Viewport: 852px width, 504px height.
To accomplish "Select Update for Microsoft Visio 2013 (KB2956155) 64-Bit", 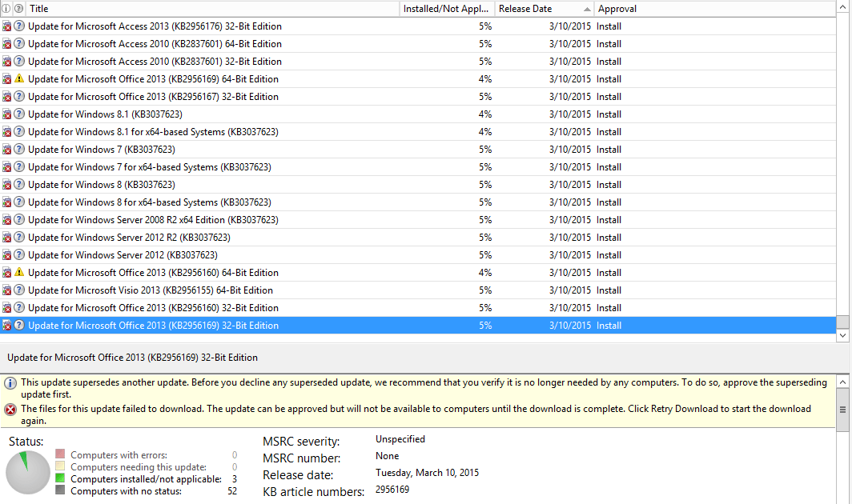I will [151, 290].
